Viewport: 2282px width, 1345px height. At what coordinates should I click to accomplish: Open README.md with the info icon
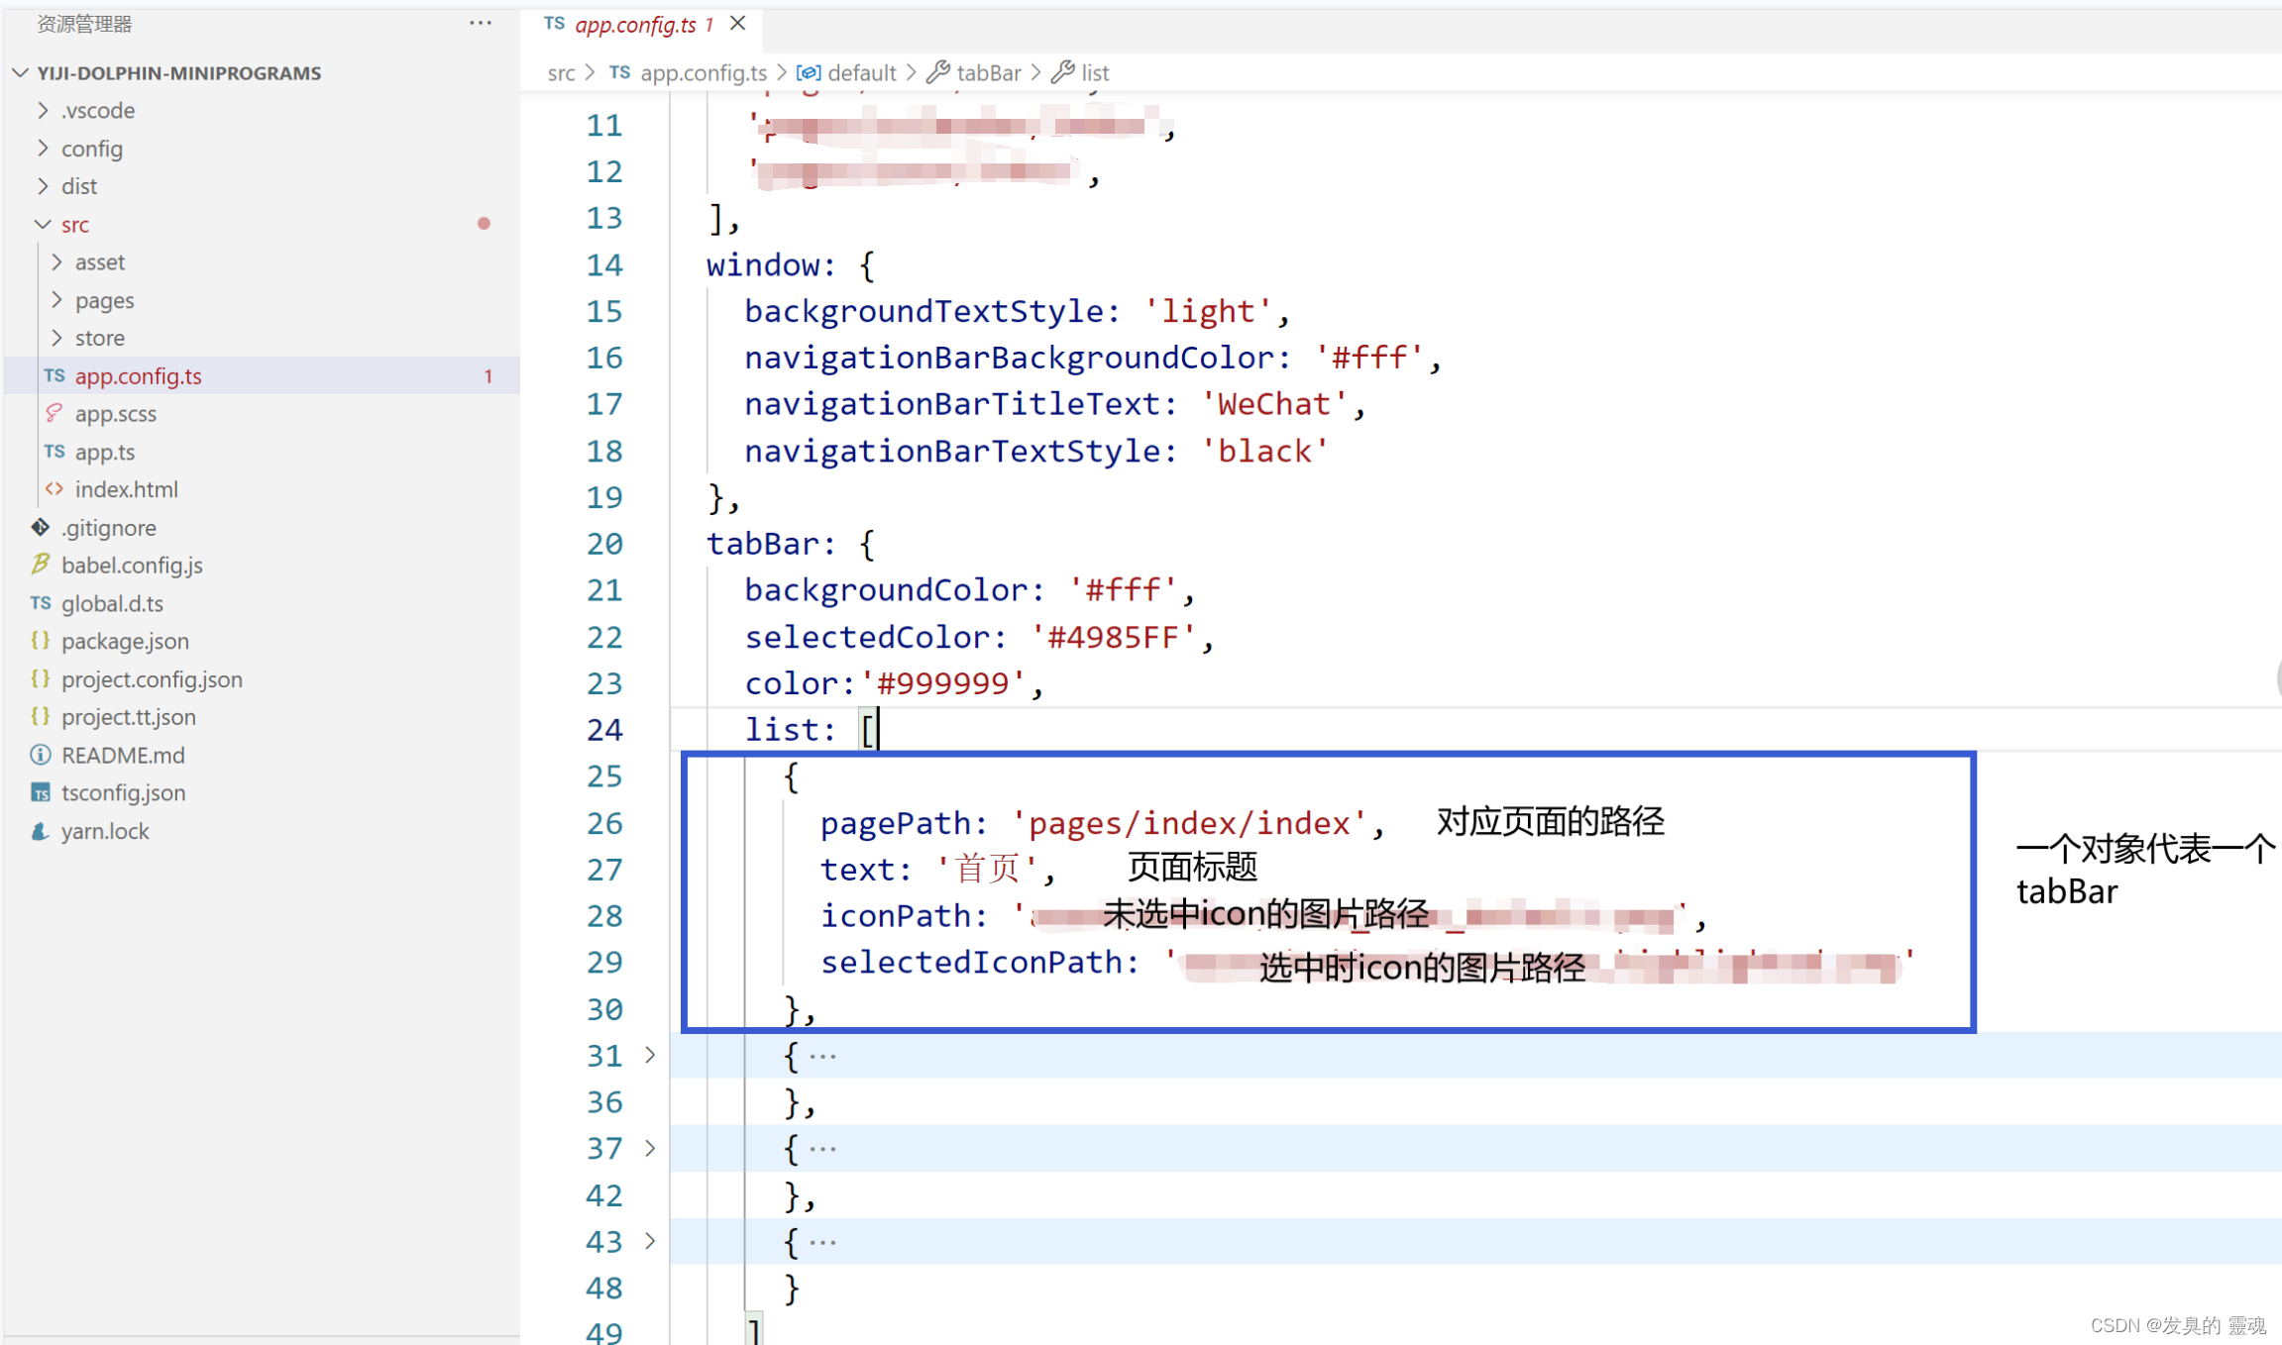click(x=122, y=755)
